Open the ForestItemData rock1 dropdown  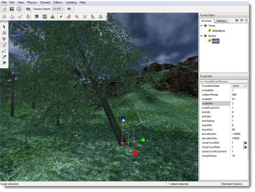239,86
